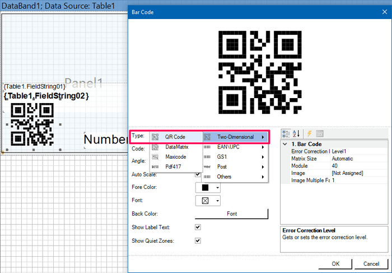This screenshot has width=392, height=273.
Task: Choose DataMatrix from the submenu
Action: click(x=176, y=147)
